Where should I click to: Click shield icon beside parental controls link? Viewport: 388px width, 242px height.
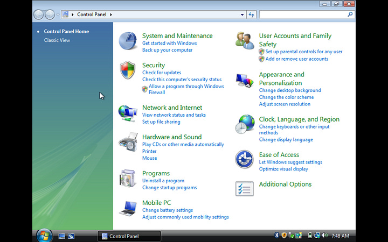(261, 52)
